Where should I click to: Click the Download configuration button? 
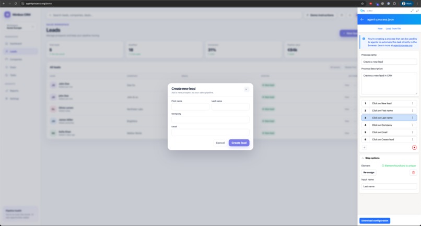point(375,221)
